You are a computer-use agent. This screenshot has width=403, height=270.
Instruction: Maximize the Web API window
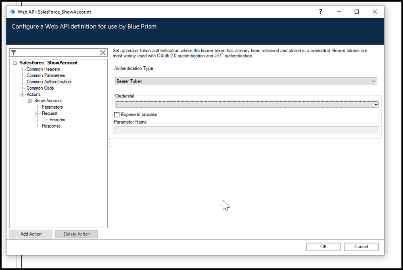pos(357,12)
